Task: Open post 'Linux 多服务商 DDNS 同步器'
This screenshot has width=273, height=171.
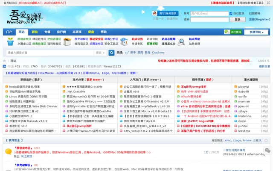Action: [28, 97]
